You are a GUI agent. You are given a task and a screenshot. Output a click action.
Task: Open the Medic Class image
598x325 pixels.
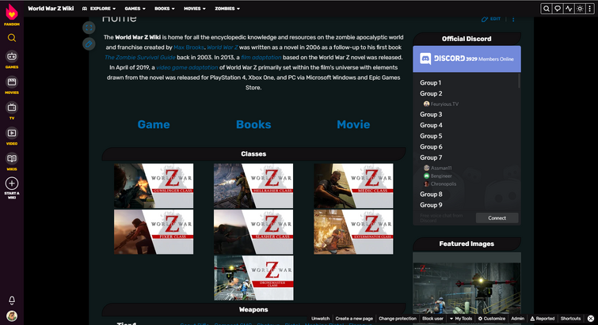(x=353, y=186)
